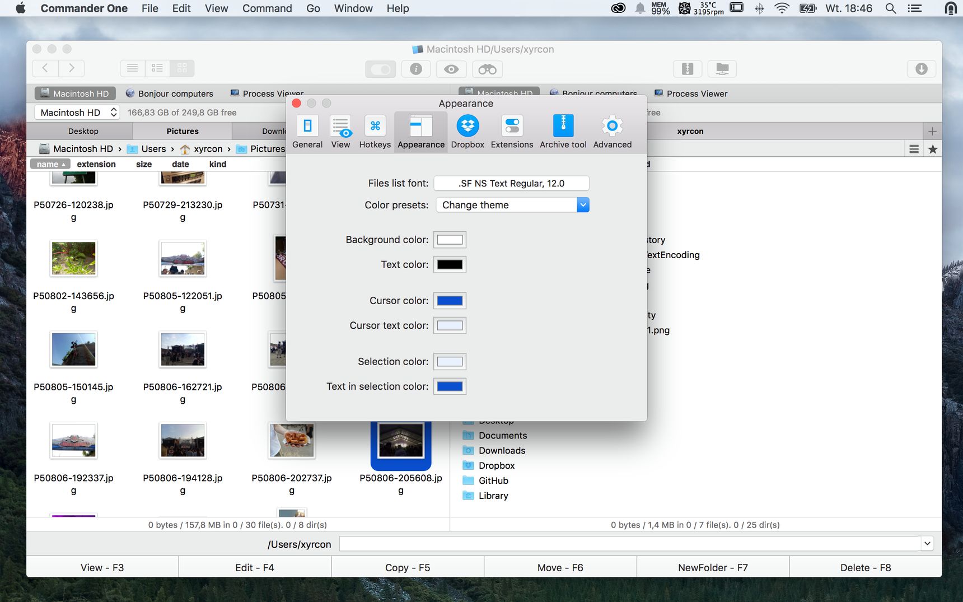Select the Appearance preferences tab
Screen dimensions: 963x602
pos(421,132)
